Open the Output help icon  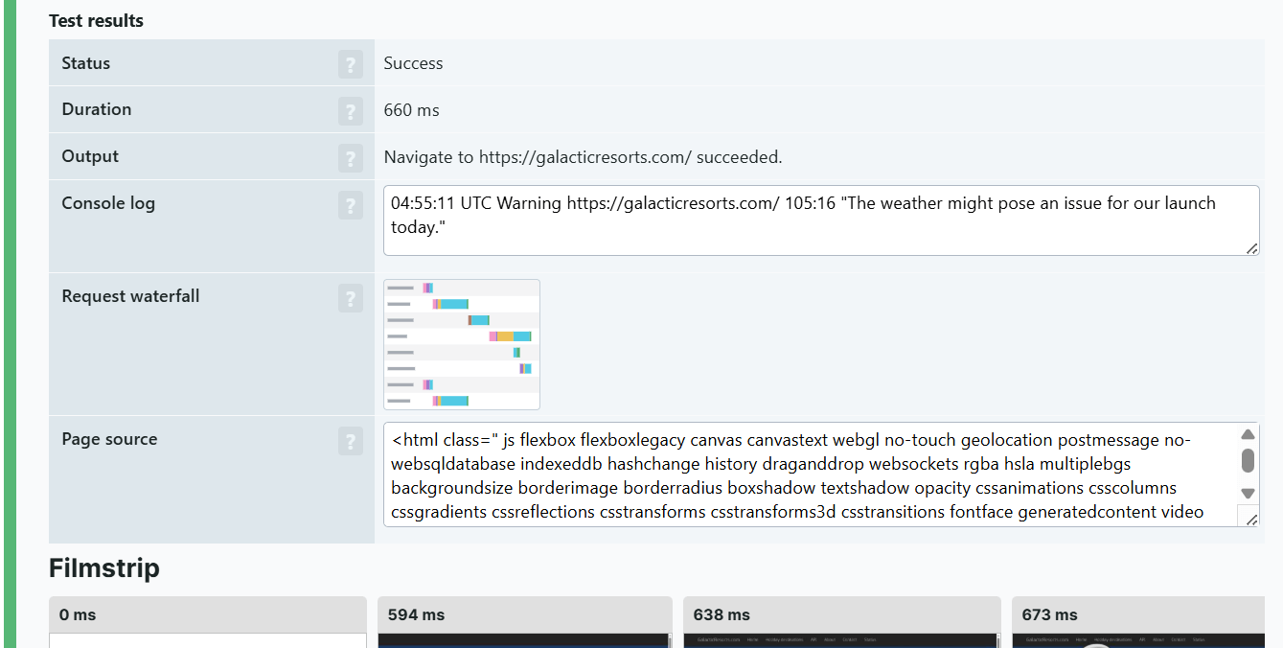click(350, 158)
